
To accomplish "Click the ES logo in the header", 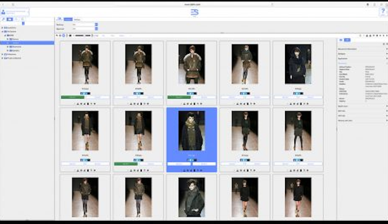I will click(x=195, y=12).
